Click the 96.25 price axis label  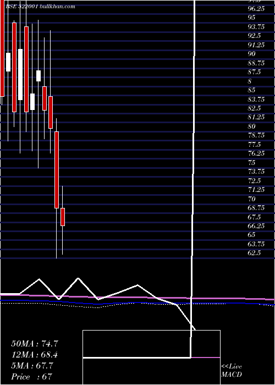tap(256, 9)
